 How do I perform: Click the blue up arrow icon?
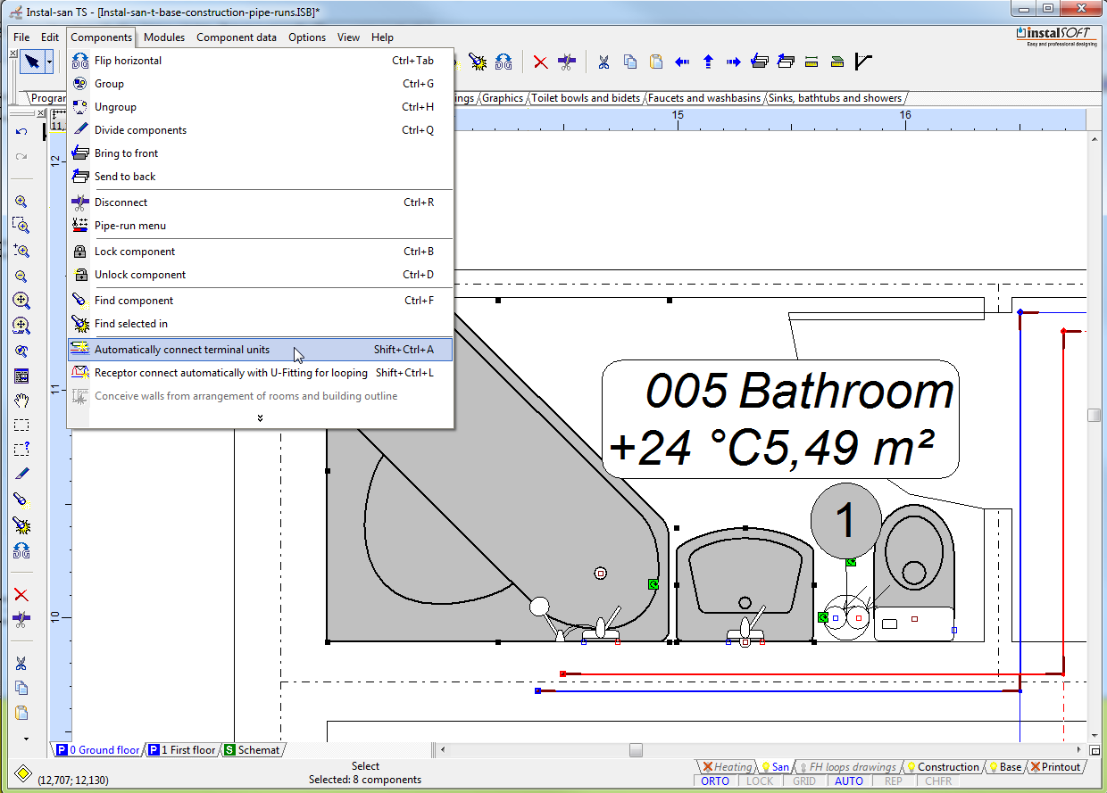click(708, 62)
